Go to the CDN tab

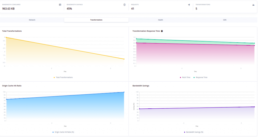coord(225,20)
